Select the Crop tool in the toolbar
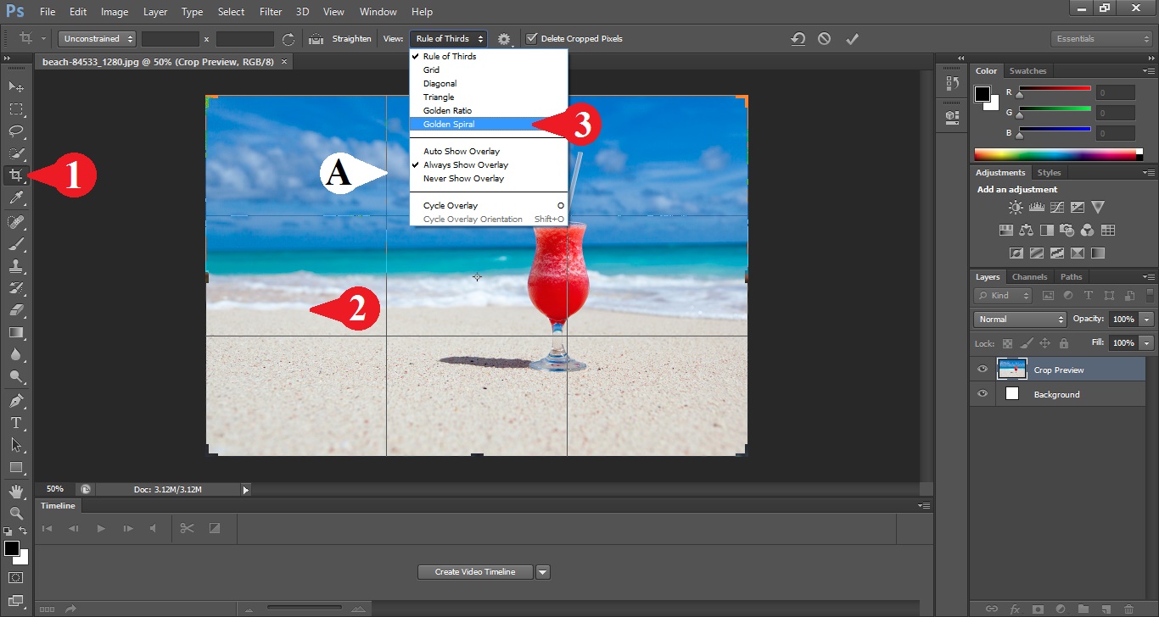The image size is (1159, 617). [x=17, y=175]
